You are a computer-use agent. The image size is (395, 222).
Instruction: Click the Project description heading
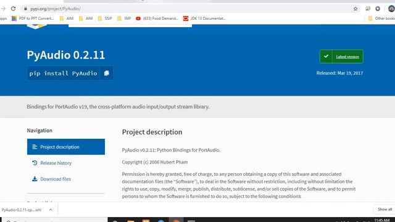152,132
